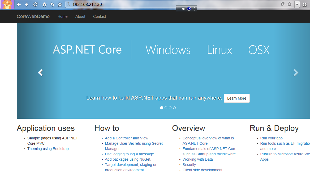Click the fox avatar icon

[7, 4]
